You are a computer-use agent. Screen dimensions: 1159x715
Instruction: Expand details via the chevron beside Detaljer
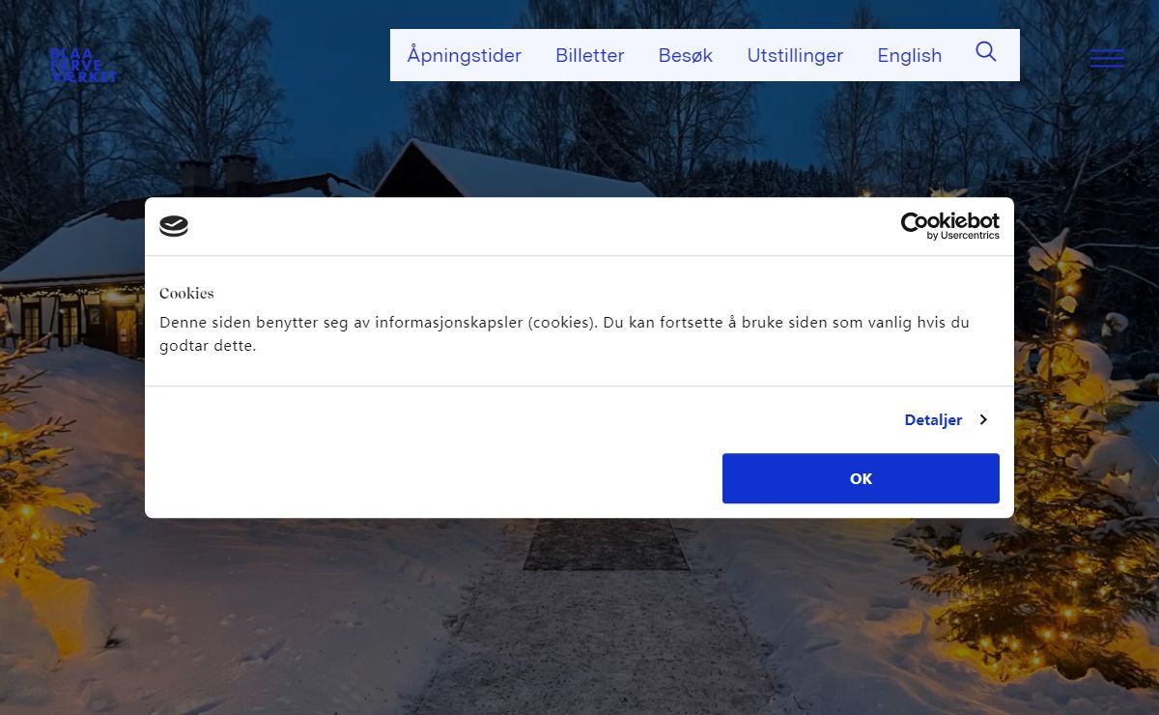(983, 420)
